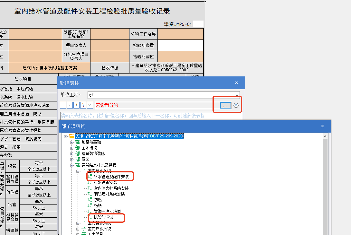
Task: Expand the 主体结构 tree node
Action: [x=72, y=148]
